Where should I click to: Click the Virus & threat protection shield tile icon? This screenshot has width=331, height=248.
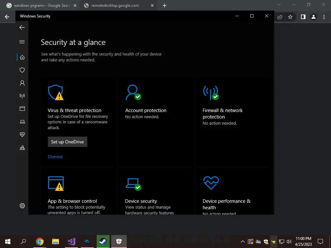pyautogui.click(x=56, y=92)
